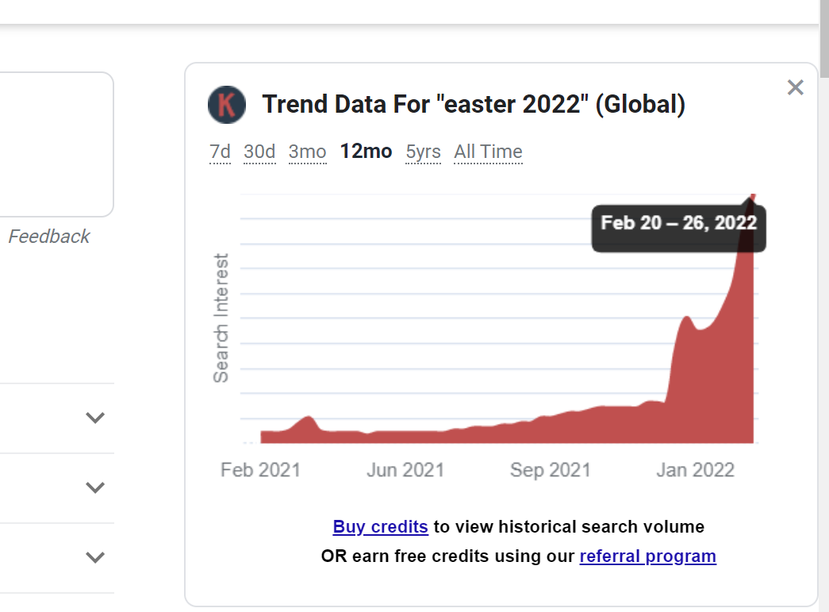Open the referral program link
The image size is (829, 612).
coord(647,556)
